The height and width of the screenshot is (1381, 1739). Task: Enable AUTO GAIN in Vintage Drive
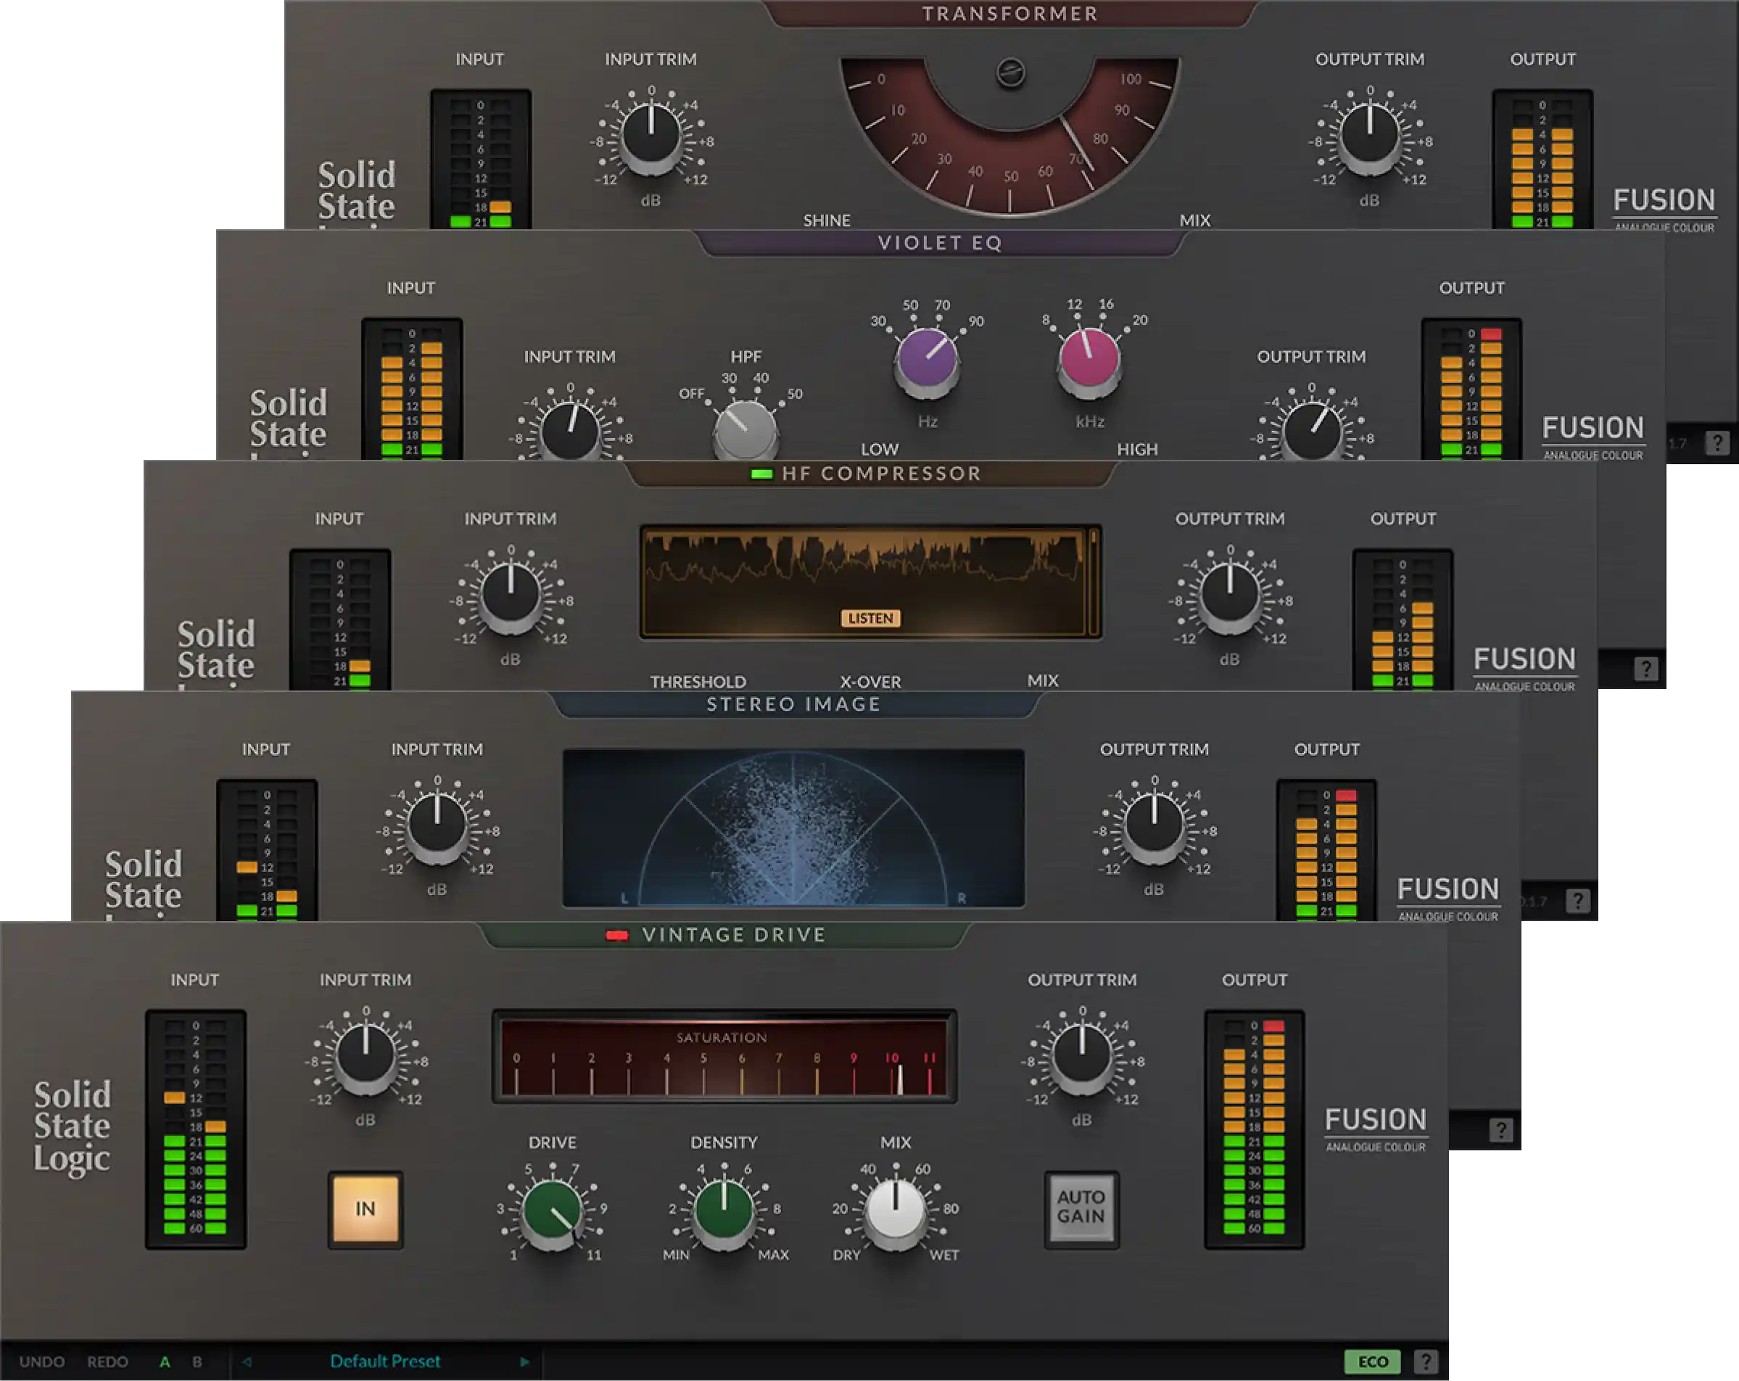(1081, 1208)
